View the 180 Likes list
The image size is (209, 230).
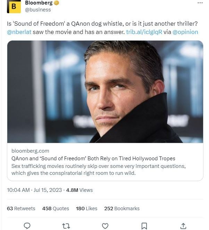(86, 208)
